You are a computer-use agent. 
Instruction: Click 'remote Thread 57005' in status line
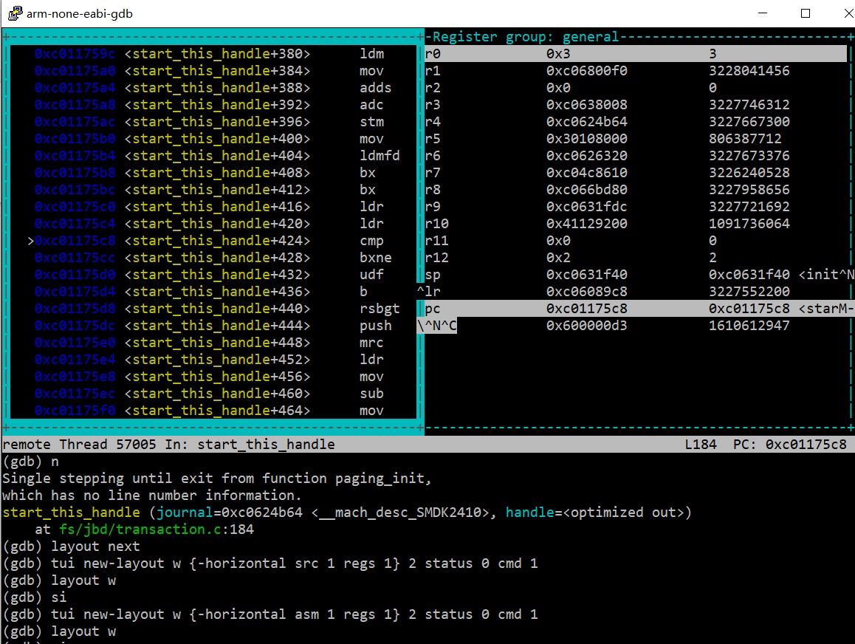pos(79,445)
